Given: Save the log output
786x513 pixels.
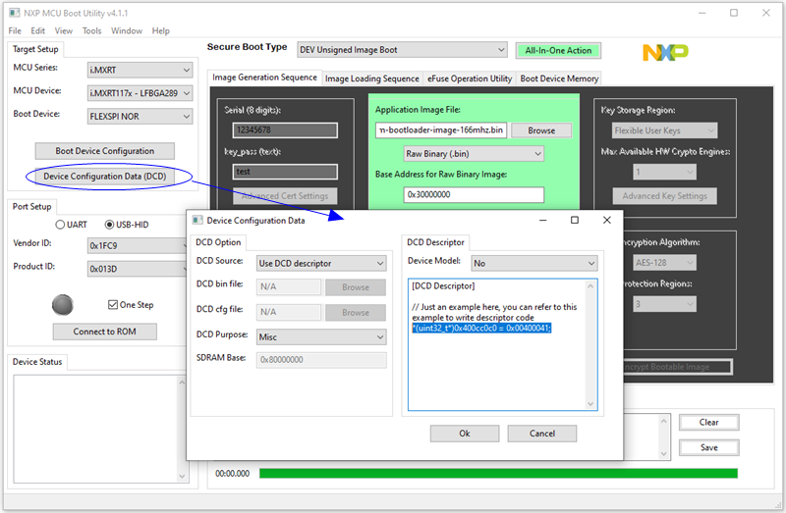Looking at the screenshot, I should 708,447.
